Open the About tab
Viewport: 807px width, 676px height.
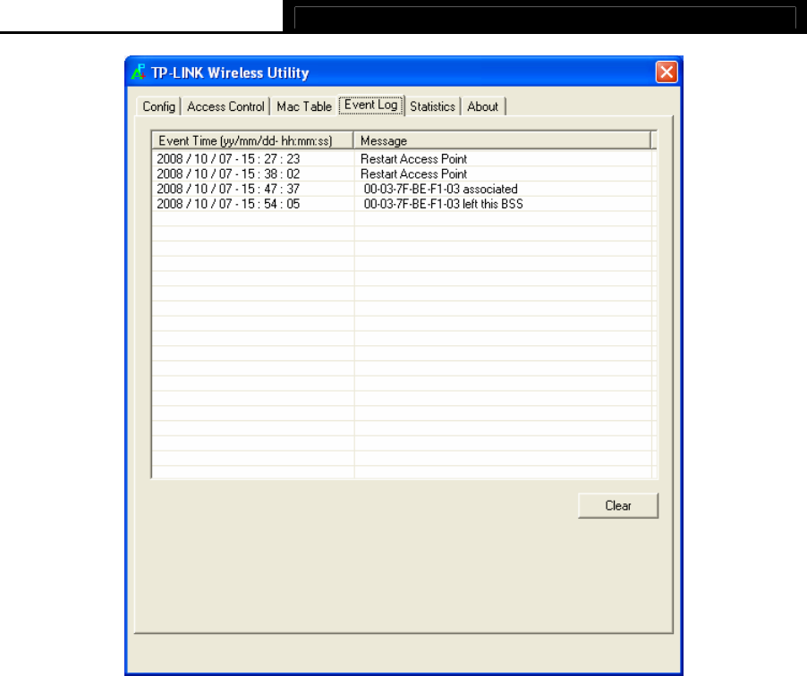[482, 106]
